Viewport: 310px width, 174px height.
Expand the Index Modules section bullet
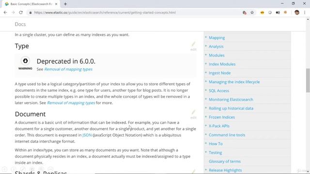pos(206,63)
